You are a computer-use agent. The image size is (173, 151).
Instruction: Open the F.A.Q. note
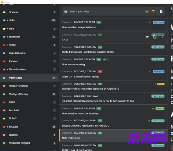(x=114, y=37)
